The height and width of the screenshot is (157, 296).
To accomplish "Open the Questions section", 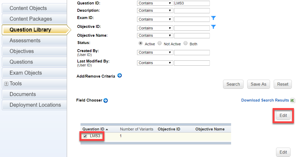I will (34, 62).
